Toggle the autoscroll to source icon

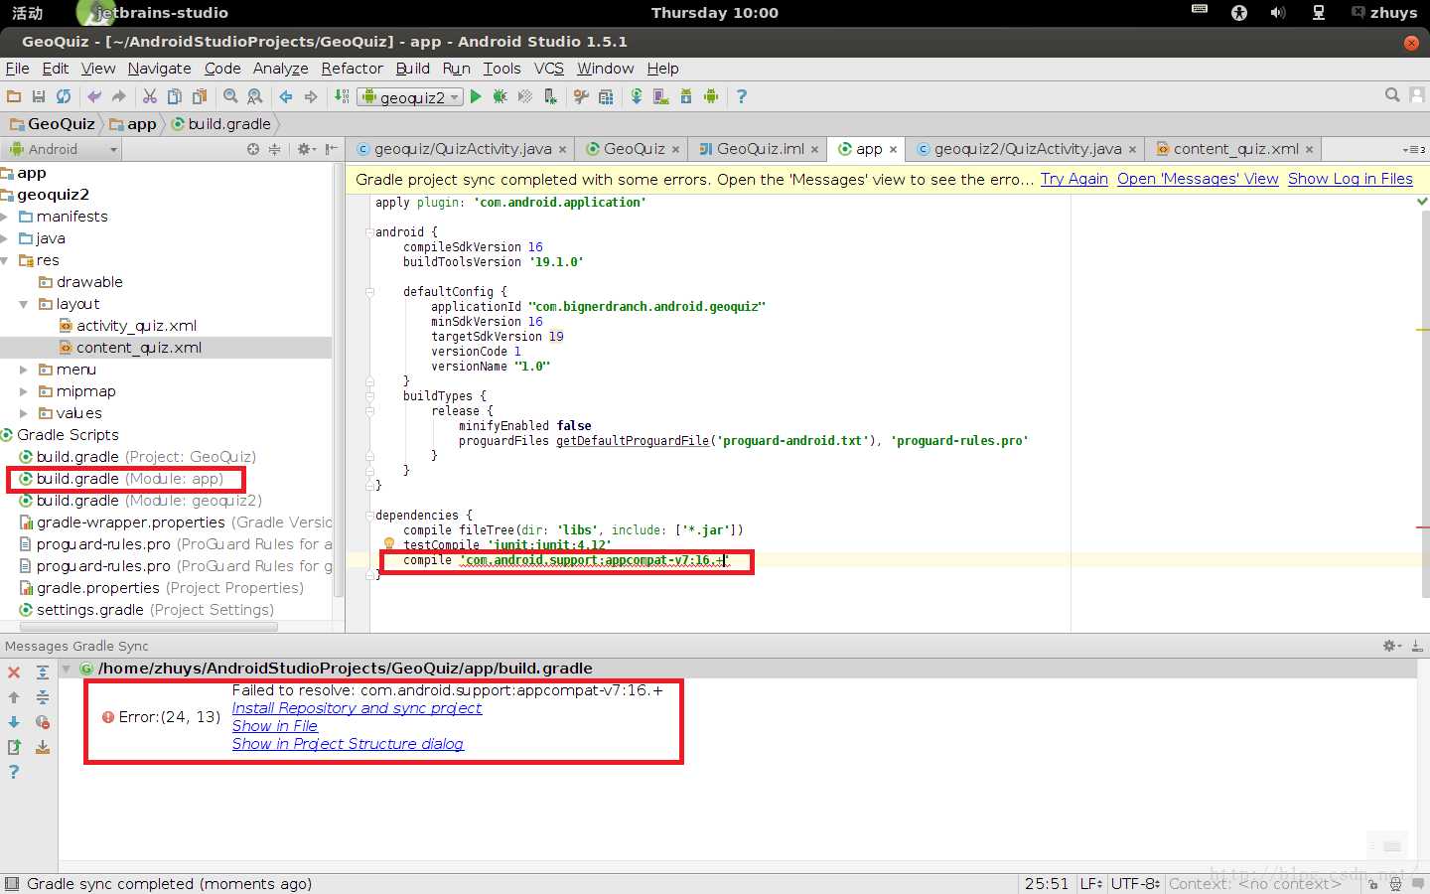click(43, 747)
